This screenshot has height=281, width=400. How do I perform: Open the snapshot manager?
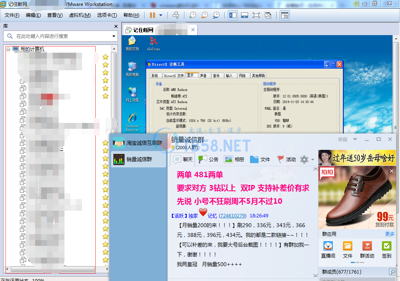coord(216,15)
